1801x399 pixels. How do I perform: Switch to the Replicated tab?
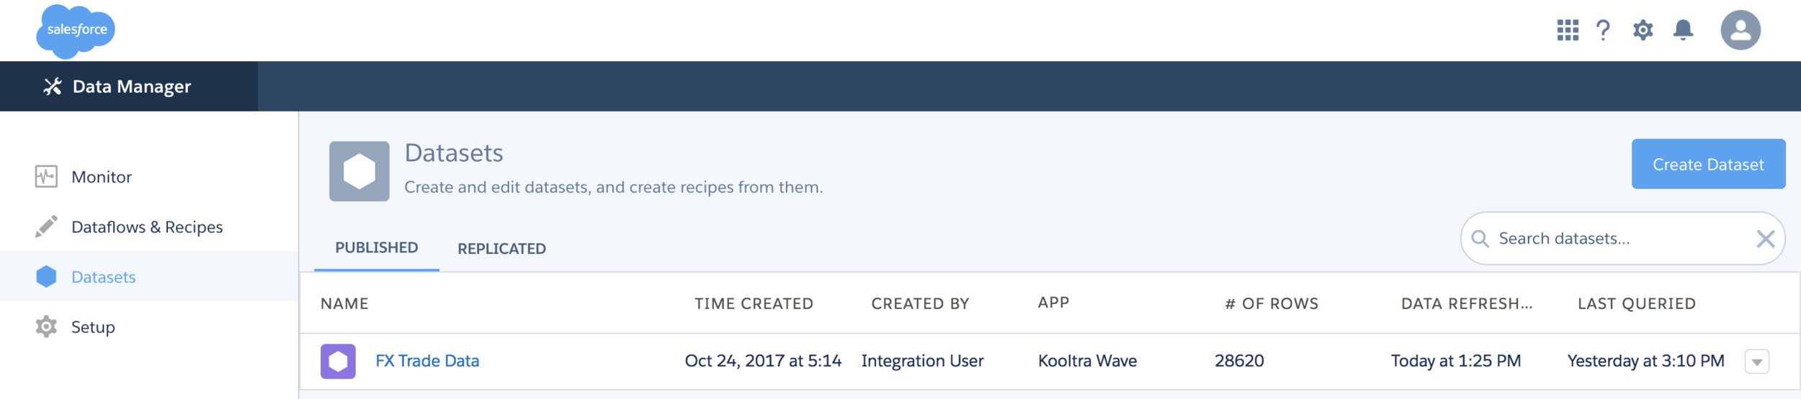point(501,249)
